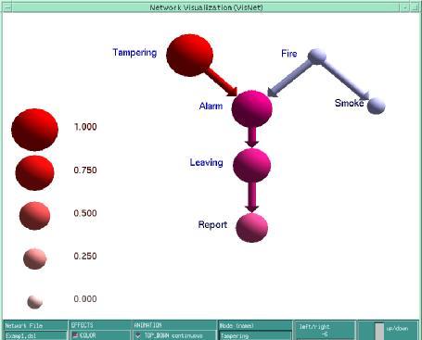
Task: Click the arrow from Fire to Smoke
Action: pyautogui.click(x=346, y=80)
